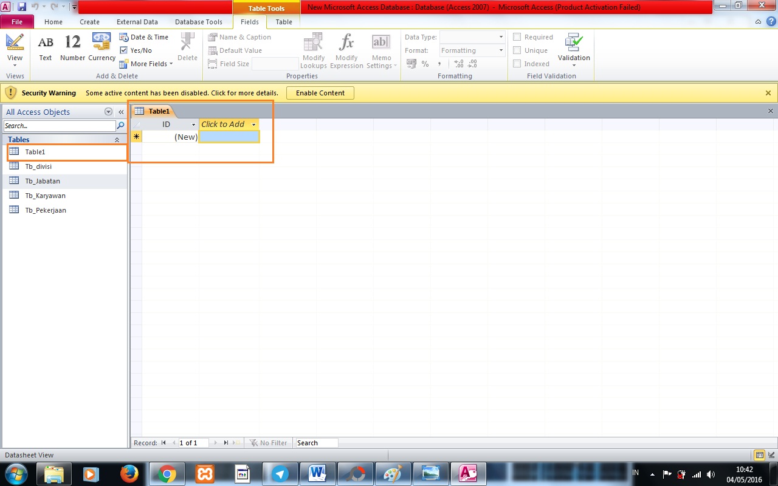Click the Enable Content button

point(320,92)
